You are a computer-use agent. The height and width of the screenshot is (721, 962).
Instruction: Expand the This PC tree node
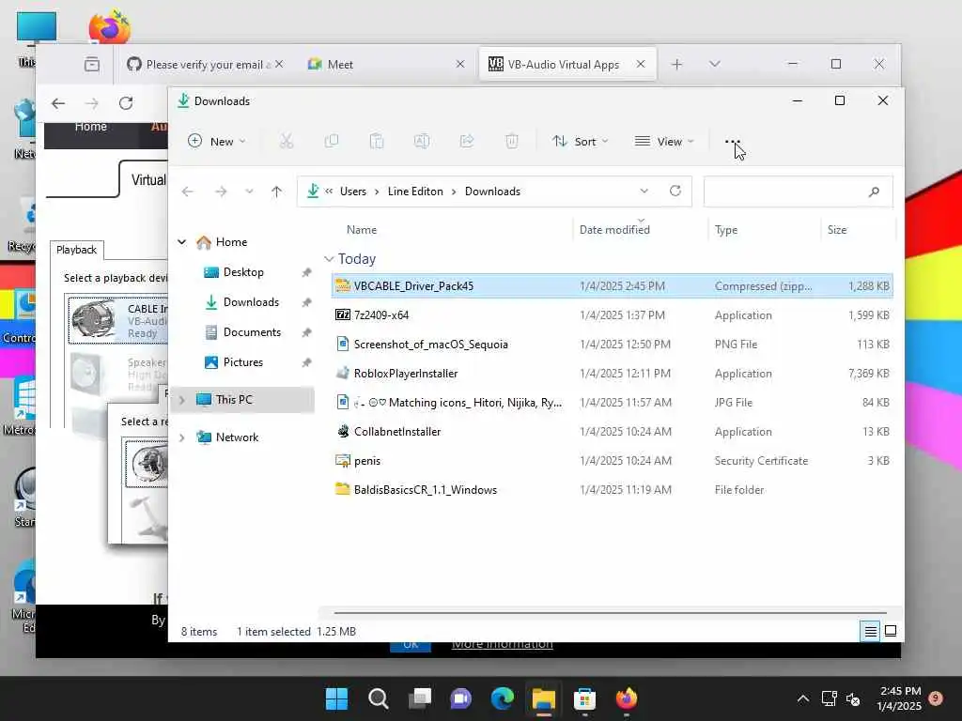coord(181,400)
